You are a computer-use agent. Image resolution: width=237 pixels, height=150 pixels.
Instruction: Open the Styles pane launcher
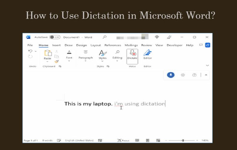[x=108, y=66]
